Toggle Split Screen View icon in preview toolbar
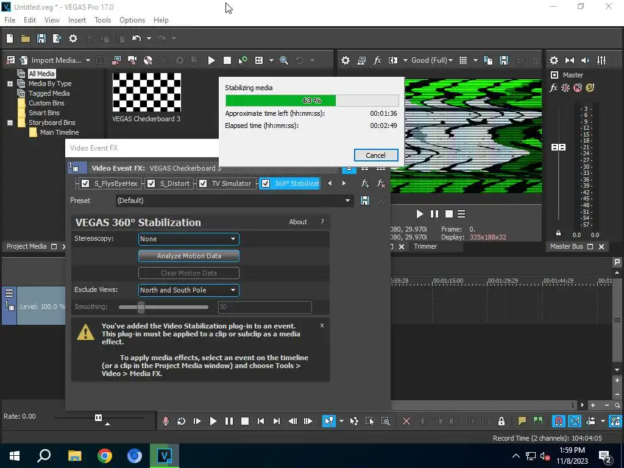The image size is (624, 468). [x=393, y=60]
